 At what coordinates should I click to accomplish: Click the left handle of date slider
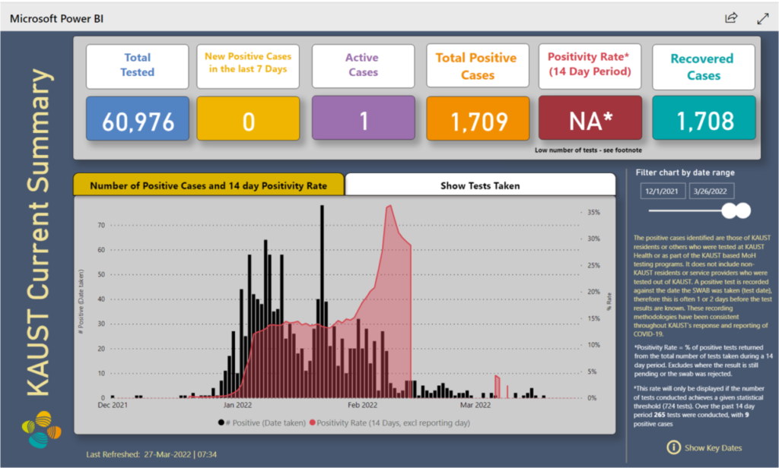pos(730,210)
